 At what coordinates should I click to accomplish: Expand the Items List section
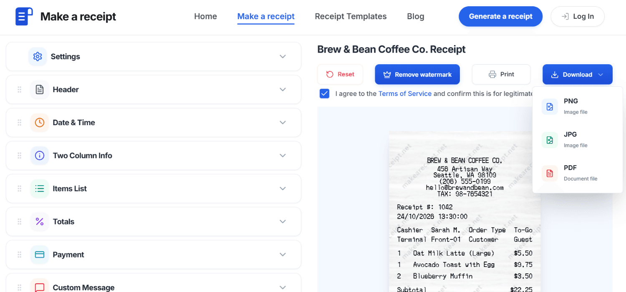(283, 189)
